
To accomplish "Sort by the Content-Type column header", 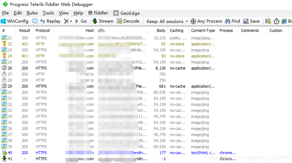I will pos(203,31).
